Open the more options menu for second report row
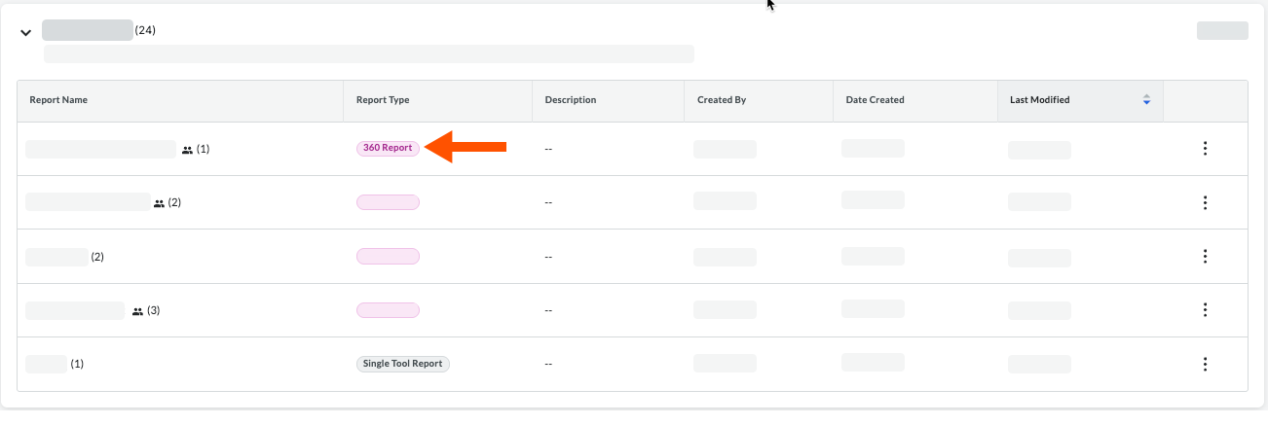Image resolution: width=1268 pixels, height=425 pixels. click(x=1205, y=202)
